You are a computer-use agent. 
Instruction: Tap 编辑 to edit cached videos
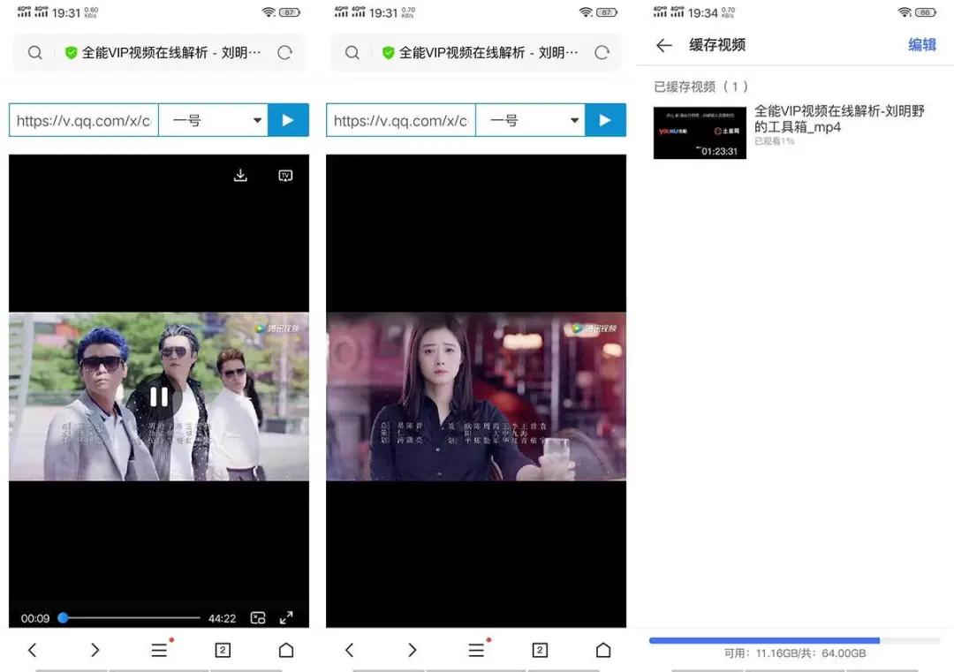(922, 45)
